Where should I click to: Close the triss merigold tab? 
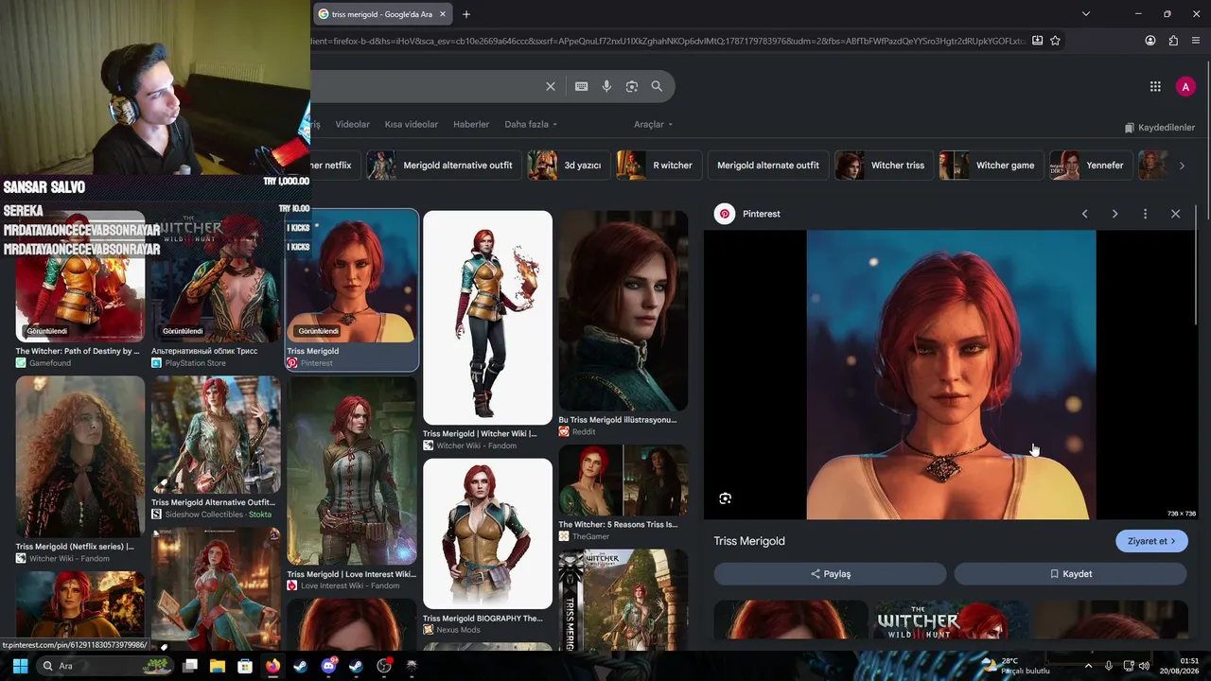pyautogui.click(x=442, y=14)
